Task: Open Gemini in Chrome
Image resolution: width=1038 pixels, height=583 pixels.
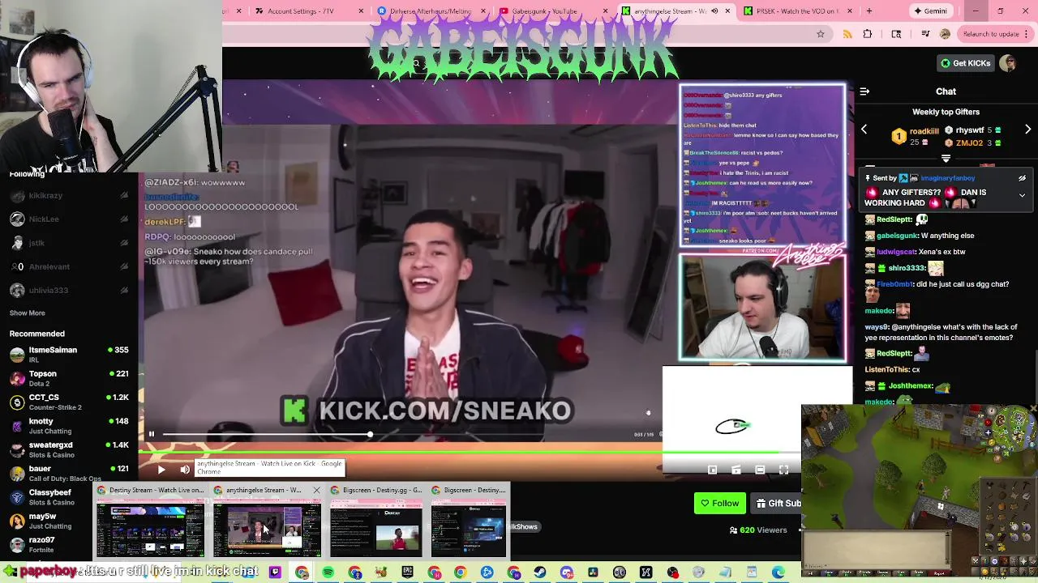Action: point(929,11)
